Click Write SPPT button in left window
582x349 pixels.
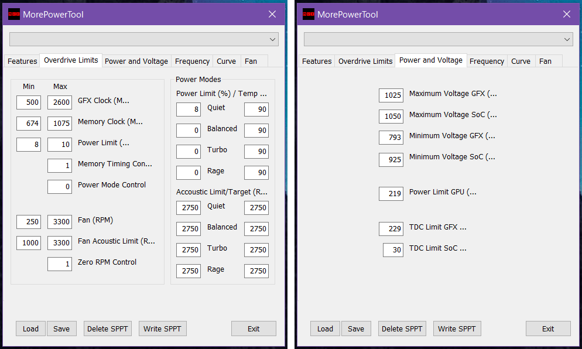pyautogui.click(x=163, y=329)
